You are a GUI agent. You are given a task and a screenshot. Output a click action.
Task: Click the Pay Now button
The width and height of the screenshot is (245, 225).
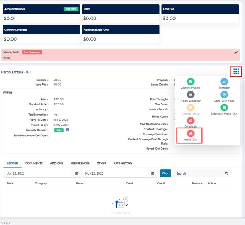point(71,9)
